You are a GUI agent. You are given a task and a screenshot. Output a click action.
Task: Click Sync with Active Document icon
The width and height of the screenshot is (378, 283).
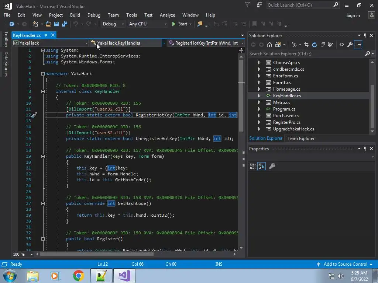point(306,45)
